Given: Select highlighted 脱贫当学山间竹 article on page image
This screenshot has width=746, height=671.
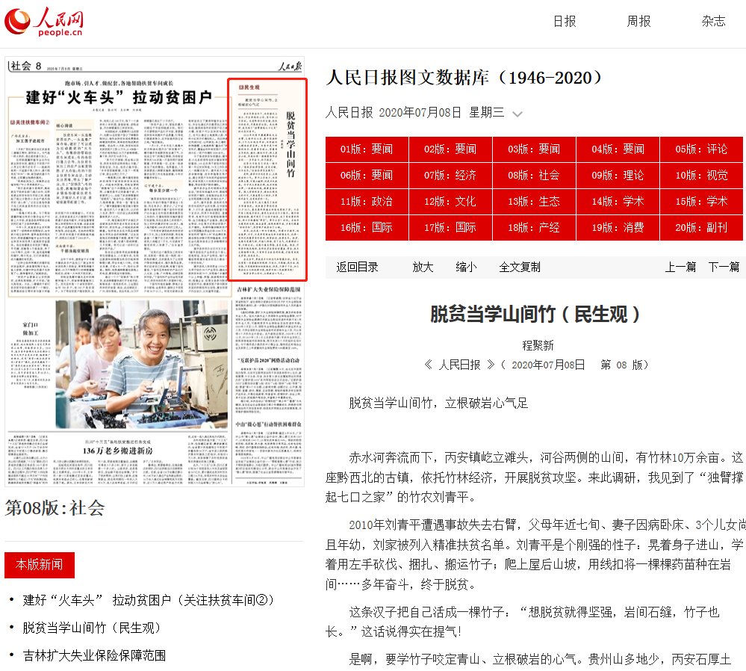Looking at the screenshot, I should pyautogui.click(x=267, y=179).
